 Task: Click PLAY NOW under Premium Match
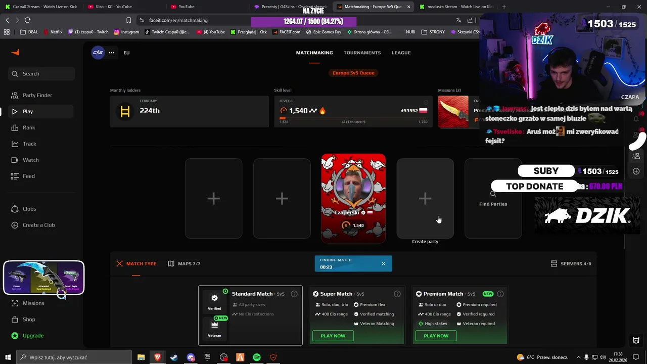[x=436, y=336]
